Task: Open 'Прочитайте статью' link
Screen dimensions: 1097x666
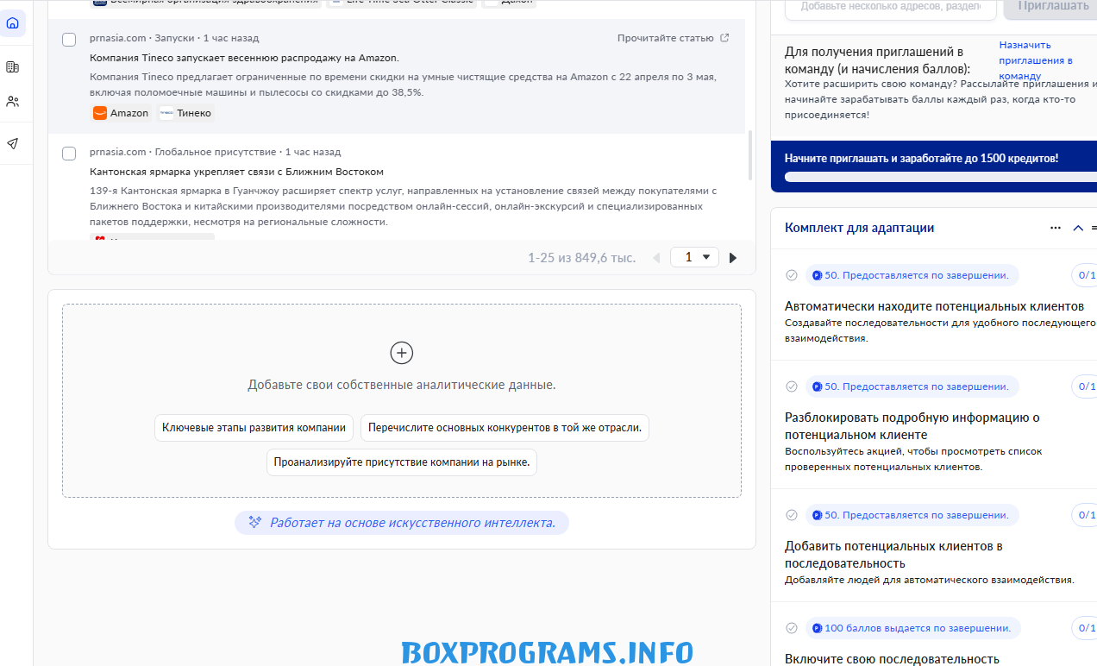Action: point(673,38)
